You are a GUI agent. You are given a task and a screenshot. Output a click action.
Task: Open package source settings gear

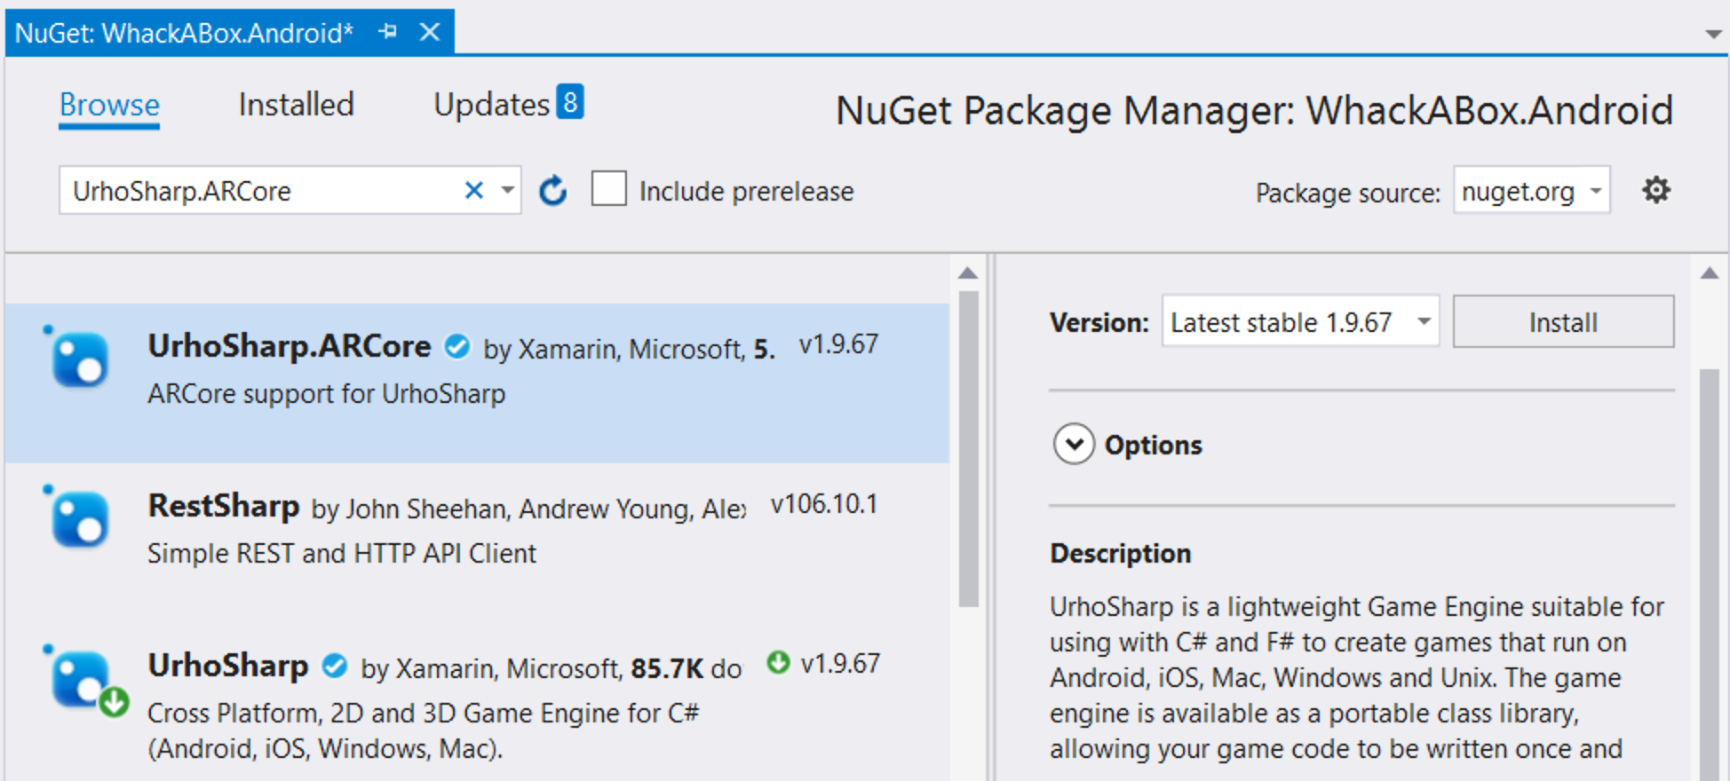[x=1655, y=190]
